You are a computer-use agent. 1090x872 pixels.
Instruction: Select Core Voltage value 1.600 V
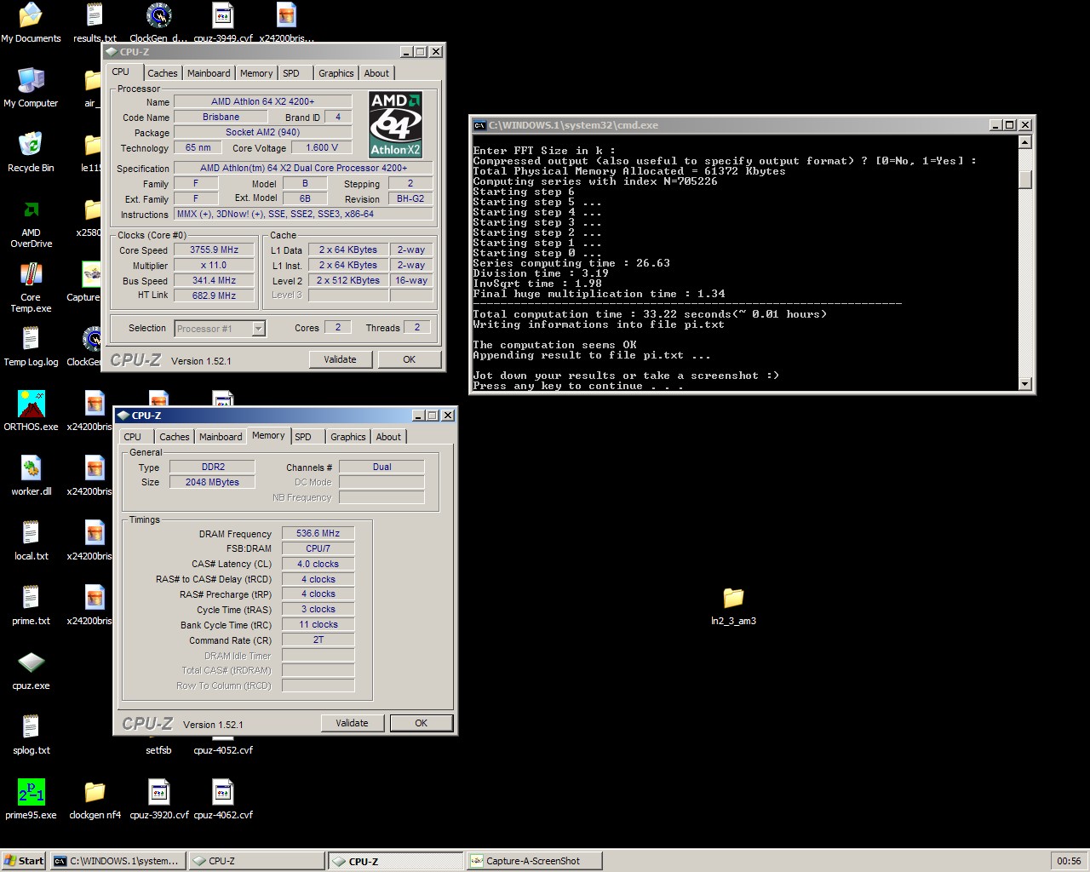pos(322,147)
